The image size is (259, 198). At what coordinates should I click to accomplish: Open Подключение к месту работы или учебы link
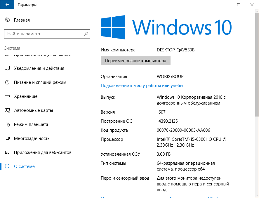(x=142, y=86)
